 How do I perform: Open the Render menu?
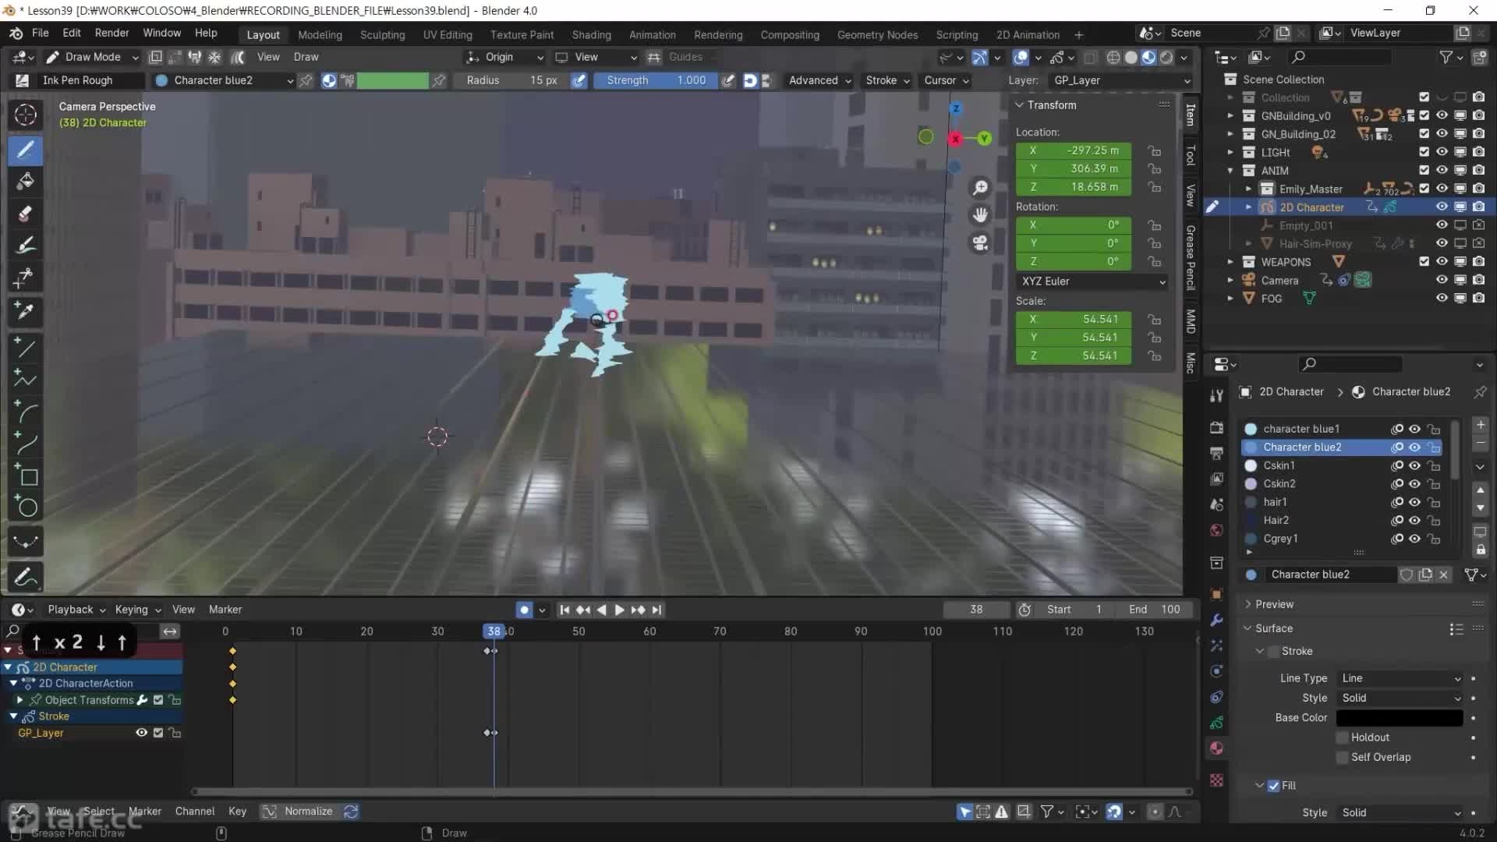click(x=111, y=33)
